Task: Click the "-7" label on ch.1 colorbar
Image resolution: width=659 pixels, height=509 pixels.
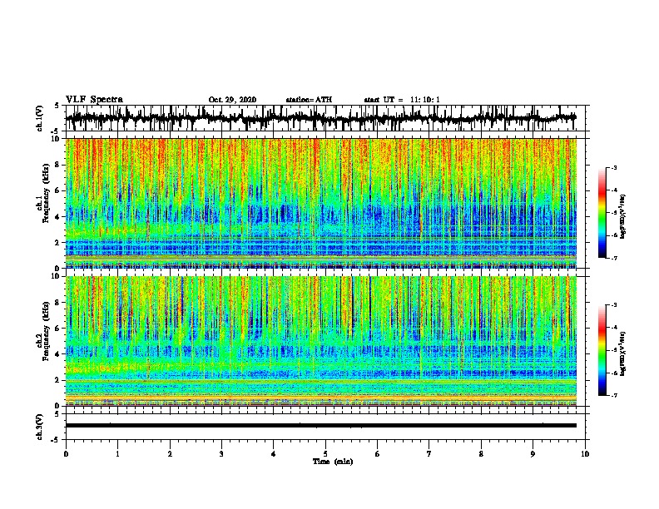Action: [x=613, y=258]
